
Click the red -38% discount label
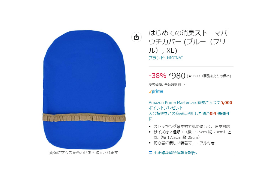pos(157,76)
